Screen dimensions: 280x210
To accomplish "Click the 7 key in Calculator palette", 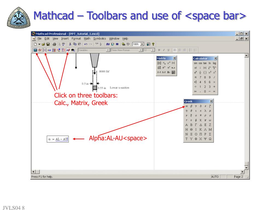I will click(200, 77).
